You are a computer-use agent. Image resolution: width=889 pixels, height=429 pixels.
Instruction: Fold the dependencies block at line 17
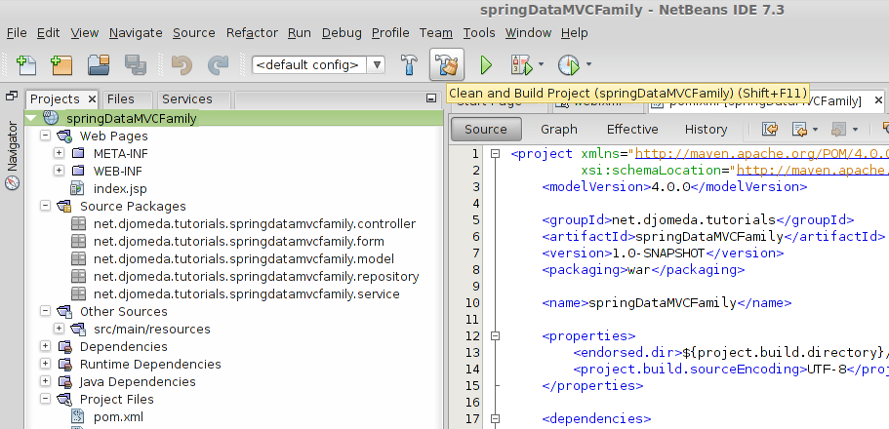[495, 419]
